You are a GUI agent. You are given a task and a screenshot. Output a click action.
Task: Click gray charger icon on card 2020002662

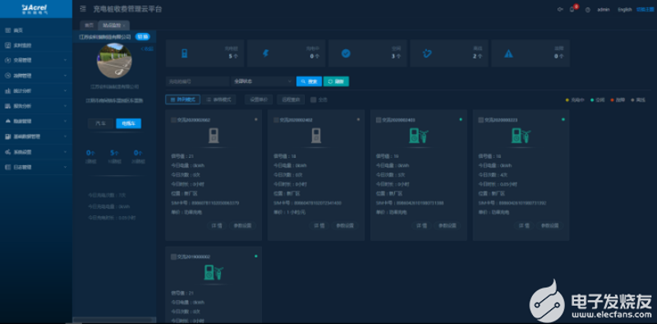point(214,136)
